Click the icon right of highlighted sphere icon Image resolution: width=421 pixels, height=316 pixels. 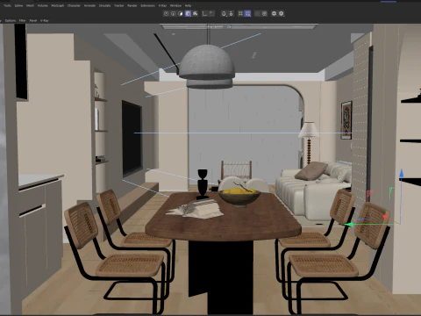(196, 13)
